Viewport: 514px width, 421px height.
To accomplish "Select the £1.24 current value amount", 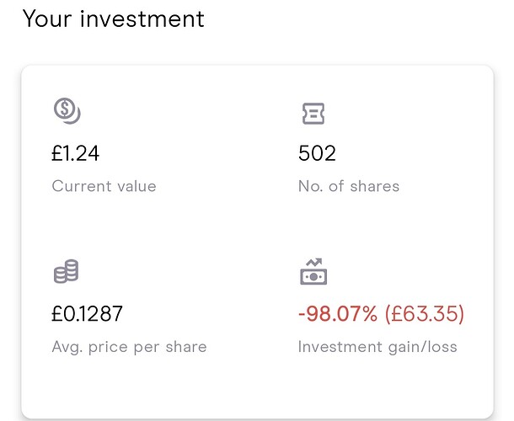I will [x=75, y=153].
